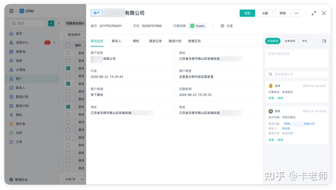Switch to the 跟进记录 tab

pyautogui.click(x=155, y=41)
